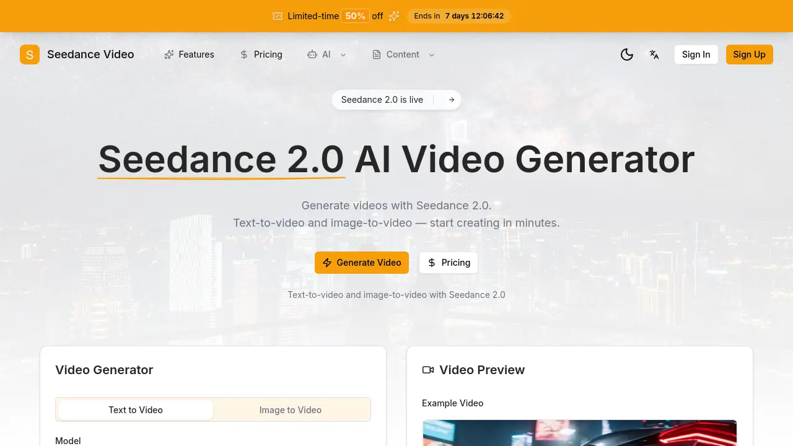This screenshot has width=793, height=446.
Task: Click the Sign In button
Action: 696,55
